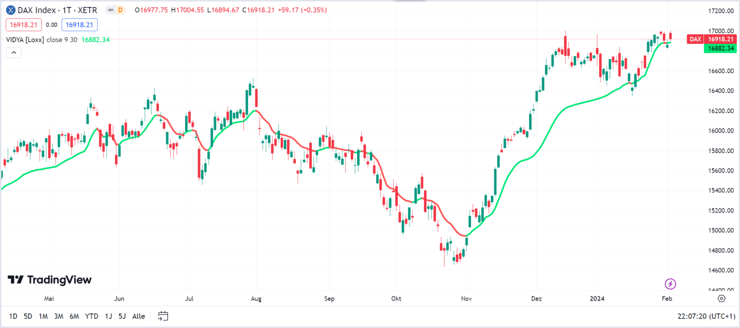Switch to the YTD time range
Image resolution: width=740 pixels, height=328 pixels.
[92, 316]
